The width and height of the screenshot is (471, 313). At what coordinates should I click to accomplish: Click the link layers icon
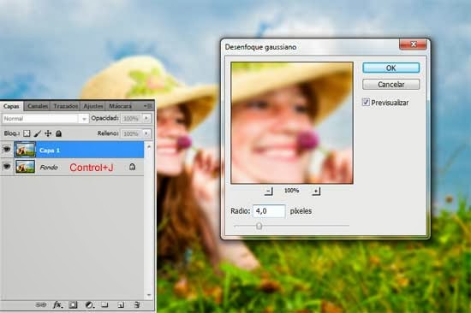(40, 305)
